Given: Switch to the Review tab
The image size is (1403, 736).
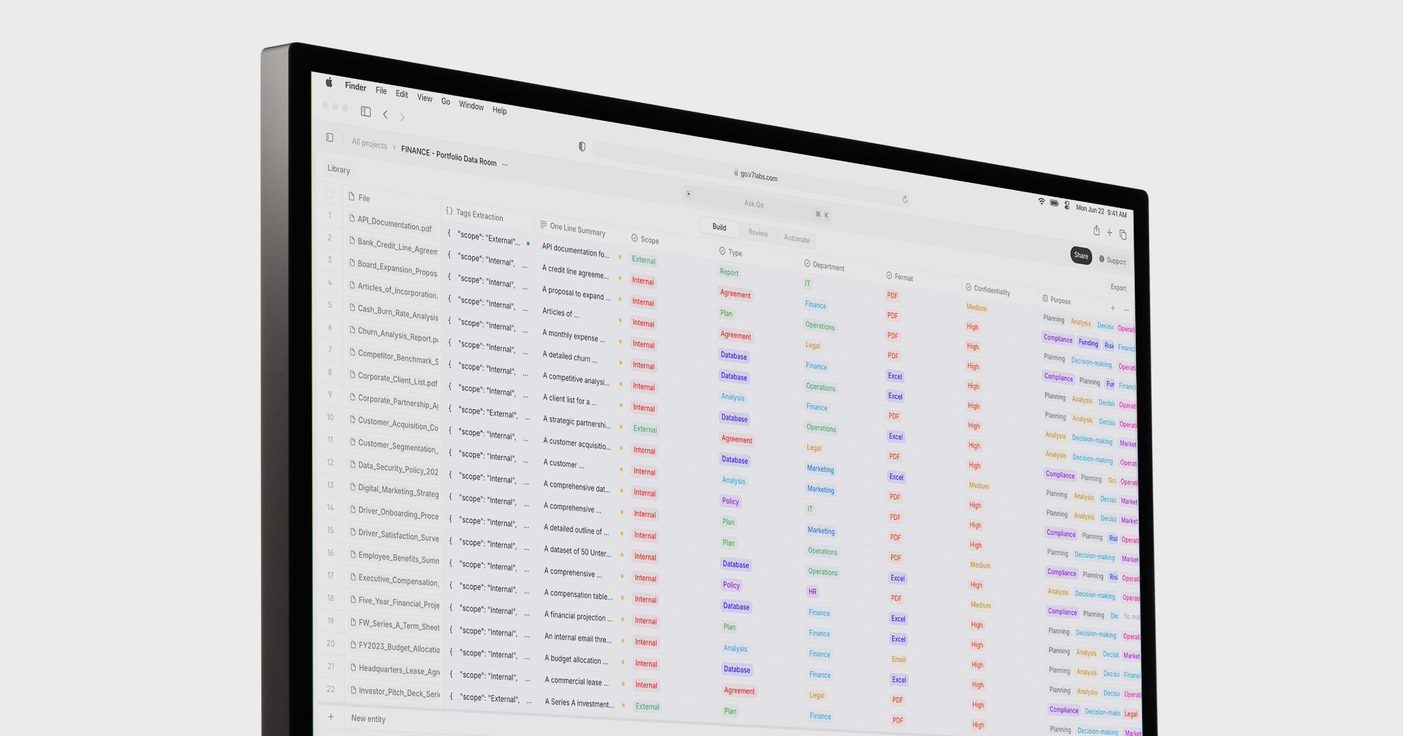Looking at the screenshot, I should click(758, 233).
